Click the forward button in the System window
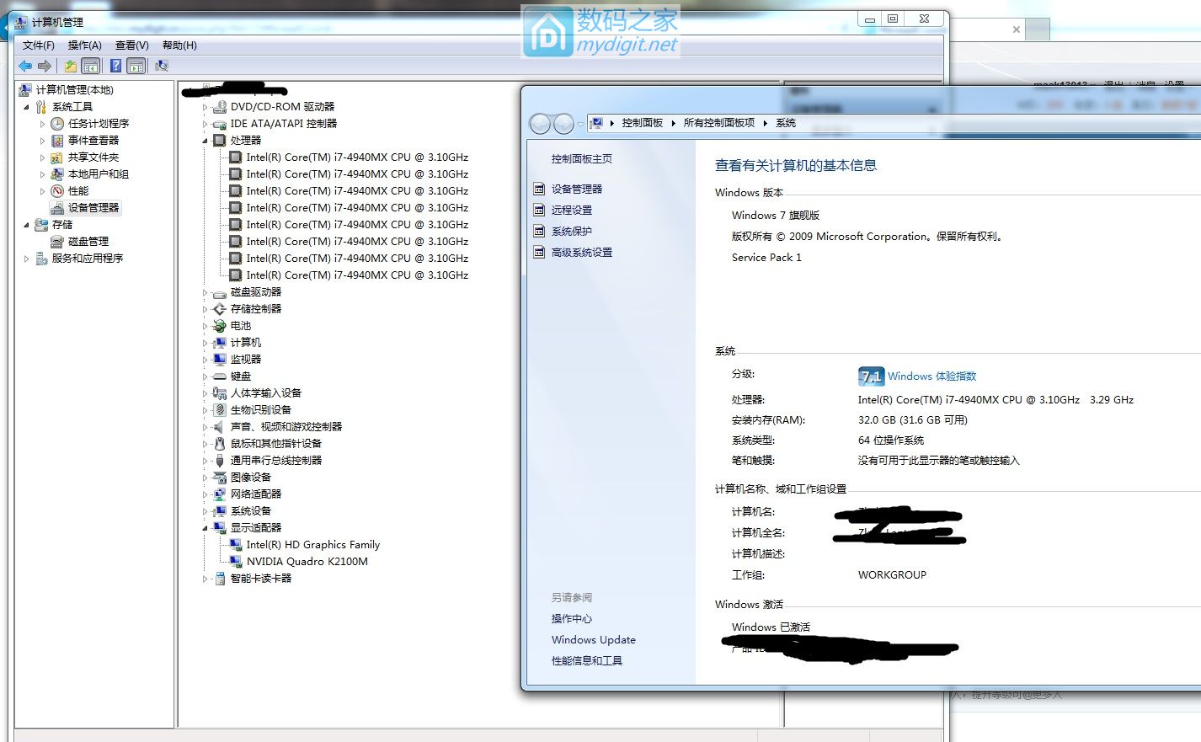1201x742 pixels. 563,124
